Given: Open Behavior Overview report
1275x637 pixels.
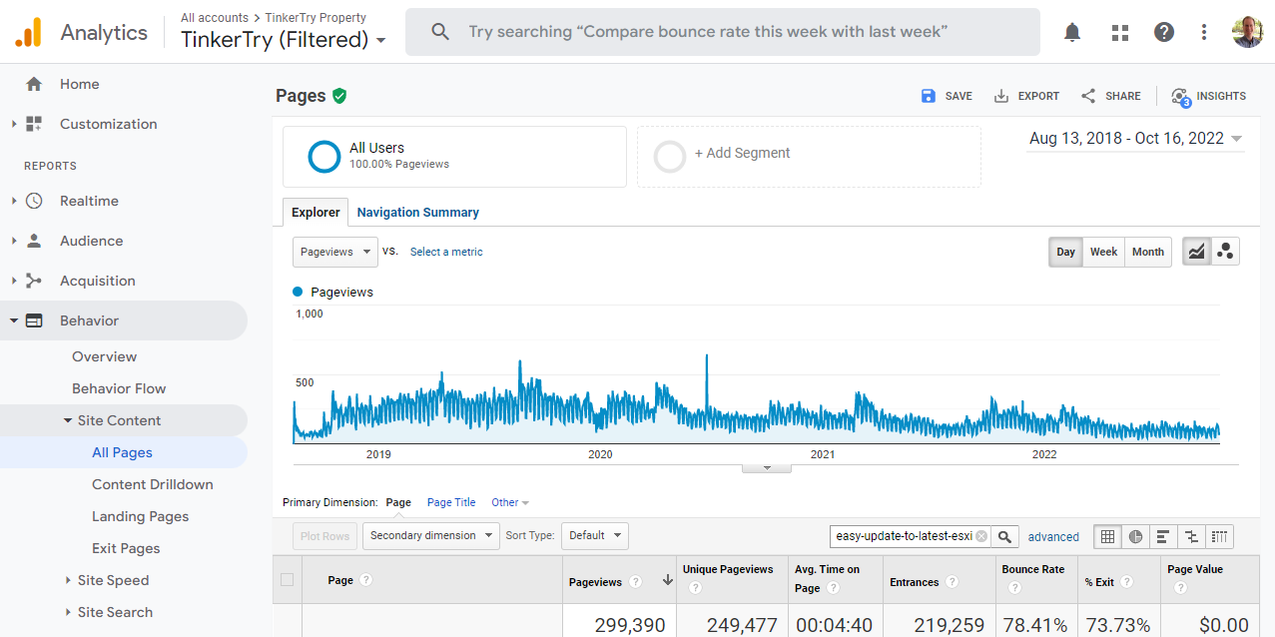Looking at the screenshot, I should coord(104,356).
